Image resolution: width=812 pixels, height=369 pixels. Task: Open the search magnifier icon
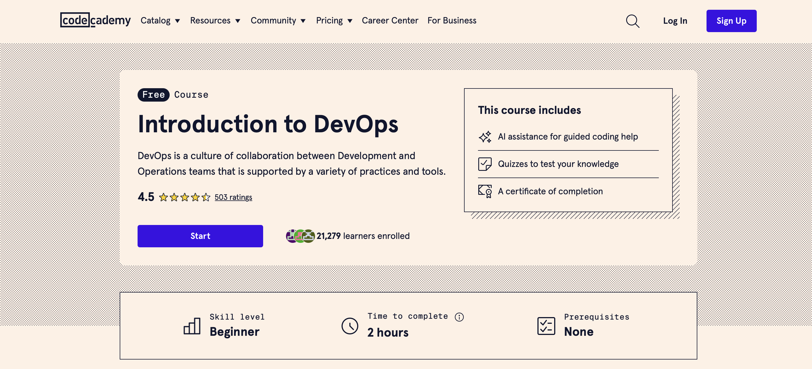coord(633,21)
